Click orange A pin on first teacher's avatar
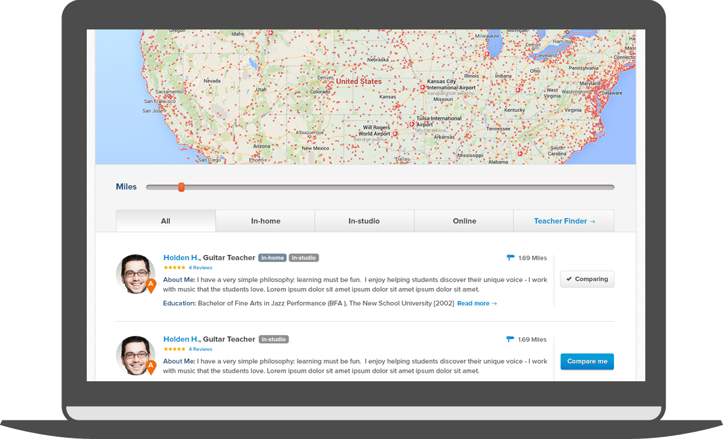Screen dimensions: 723x439 pyautogui.click(x=151, y=285)
